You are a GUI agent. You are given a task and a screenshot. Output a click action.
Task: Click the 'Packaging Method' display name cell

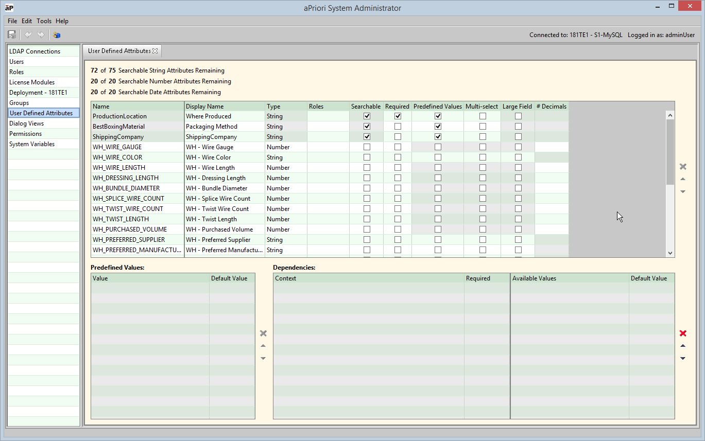(x=225, y=127)
